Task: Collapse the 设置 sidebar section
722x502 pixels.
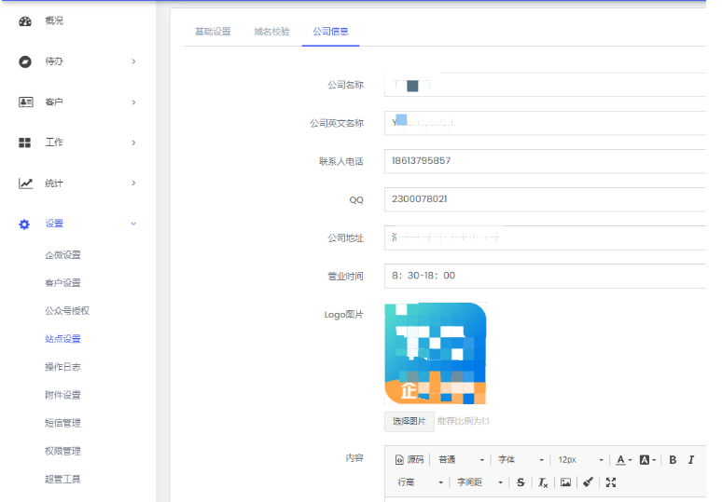Action: [78, 224]
